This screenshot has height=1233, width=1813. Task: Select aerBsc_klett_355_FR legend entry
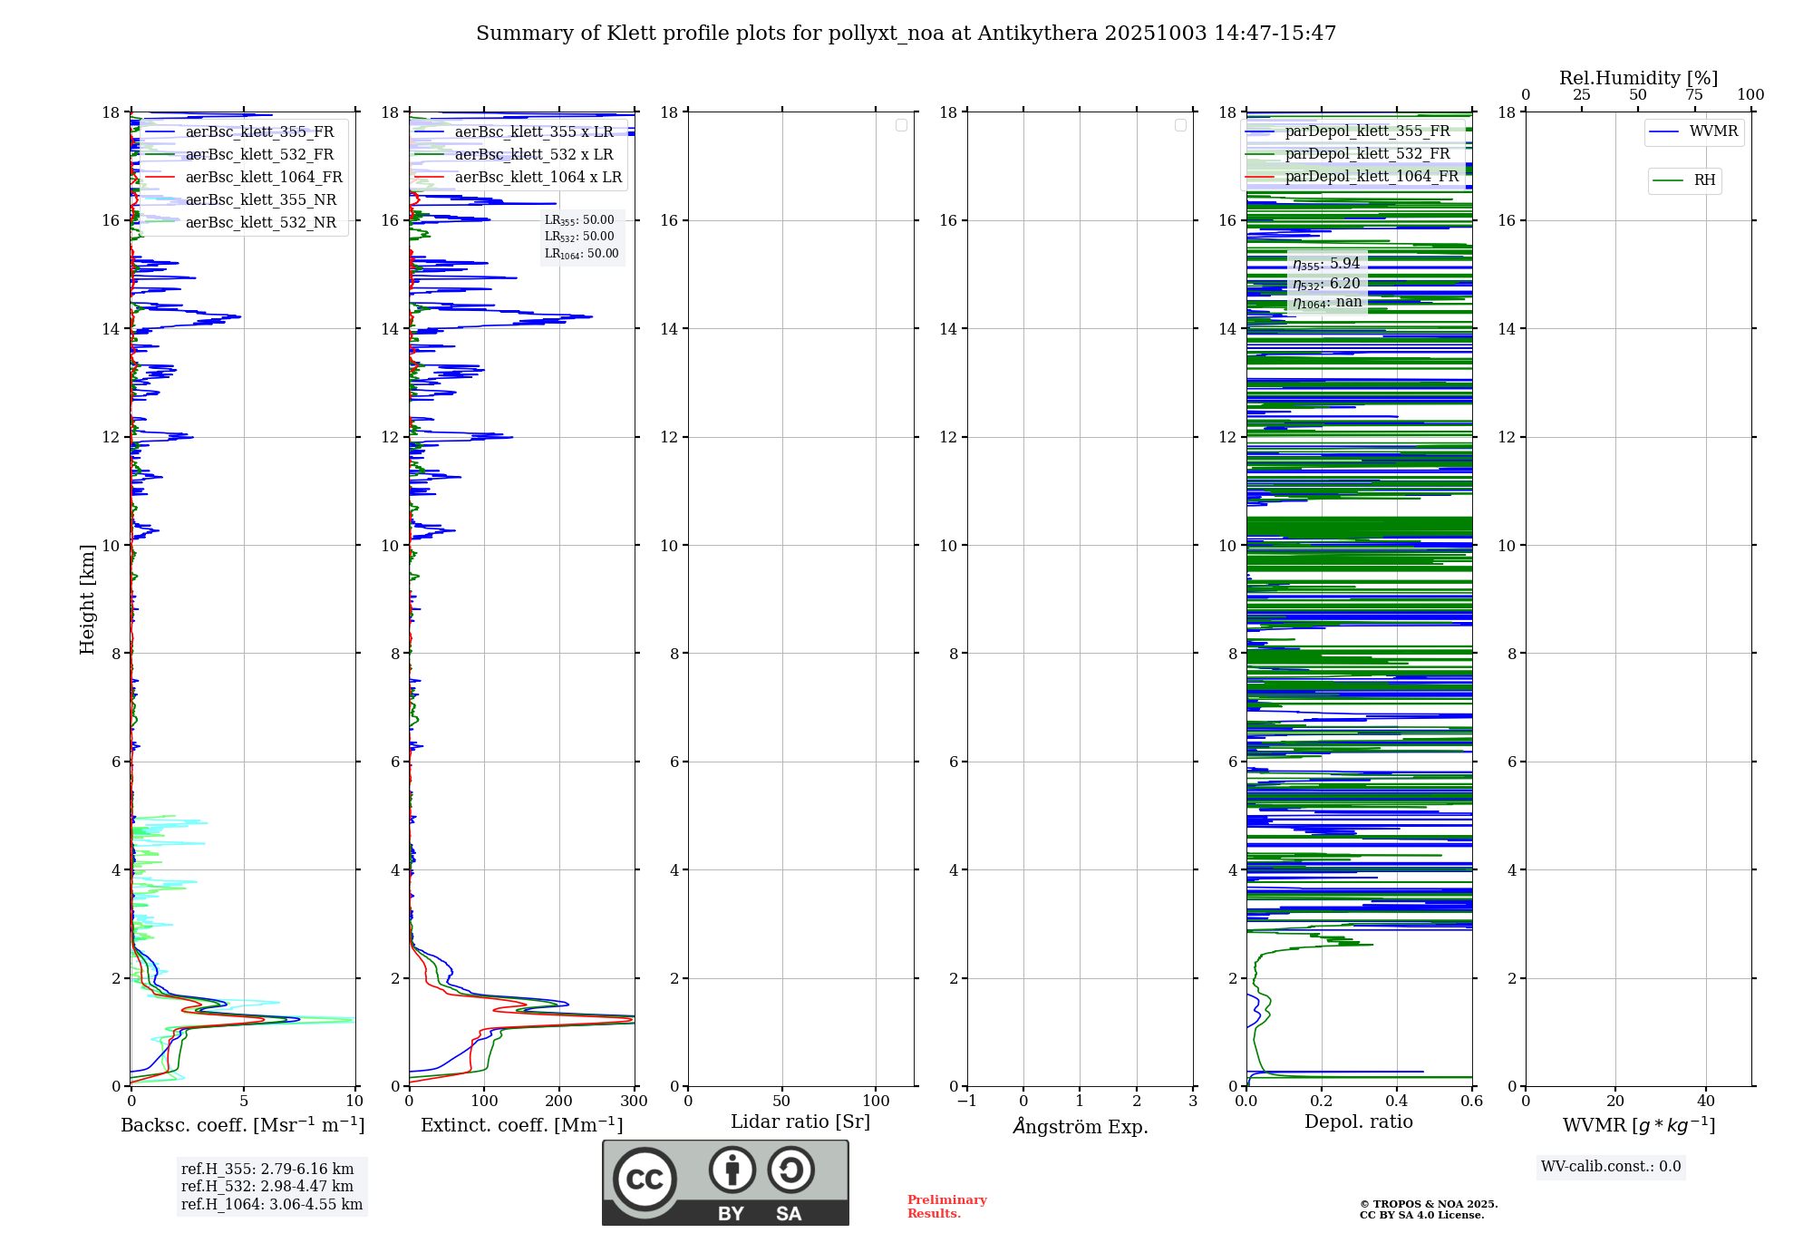click(x=259, y=132)
